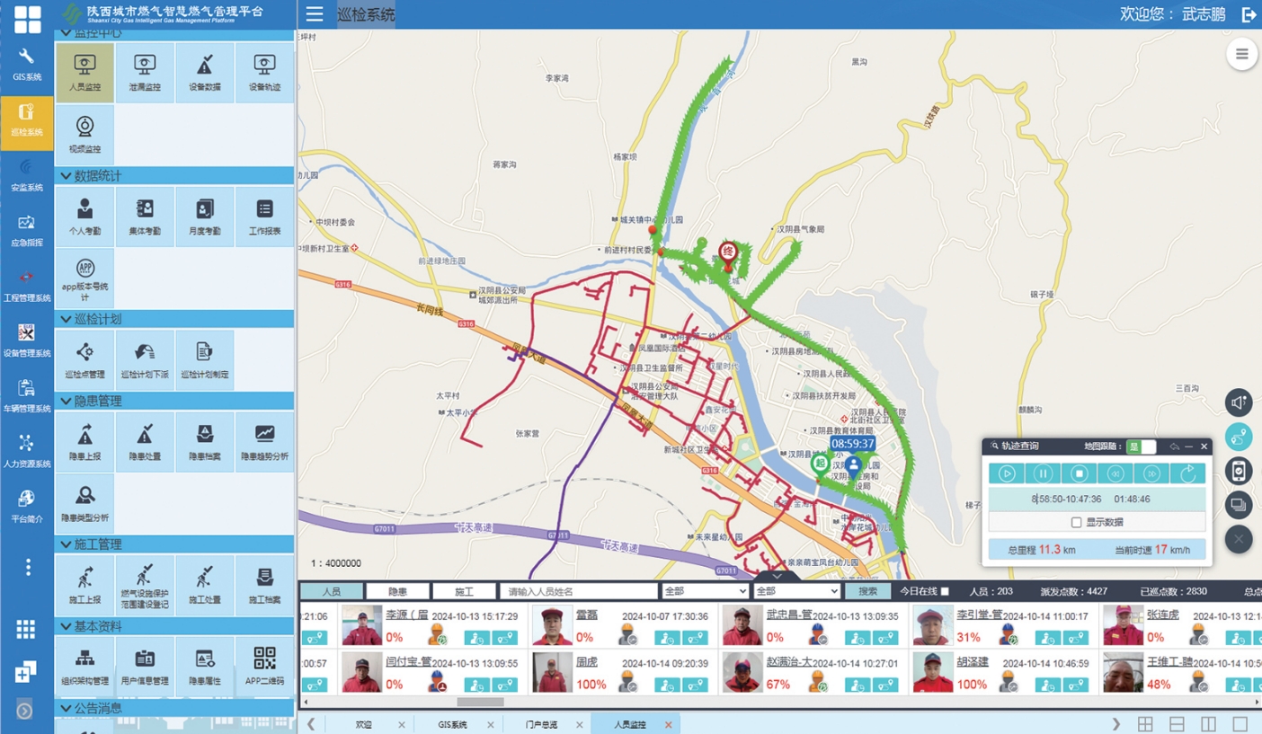Open the second 全部 dropdown next to 搜索
This screenshot has width=1262, height=734.
click(797, 591)
